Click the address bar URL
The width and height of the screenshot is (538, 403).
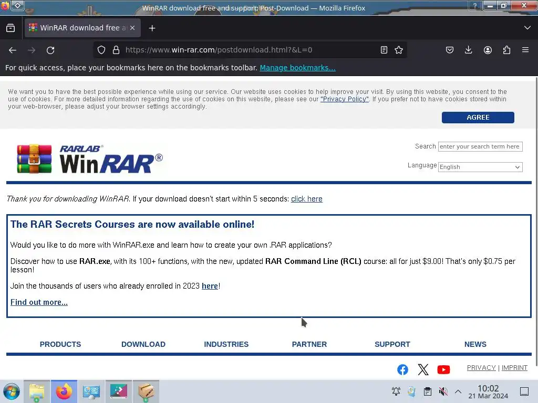point(219,50)
